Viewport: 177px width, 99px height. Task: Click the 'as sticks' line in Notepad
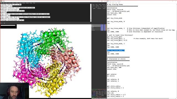(x=111, y=76)
